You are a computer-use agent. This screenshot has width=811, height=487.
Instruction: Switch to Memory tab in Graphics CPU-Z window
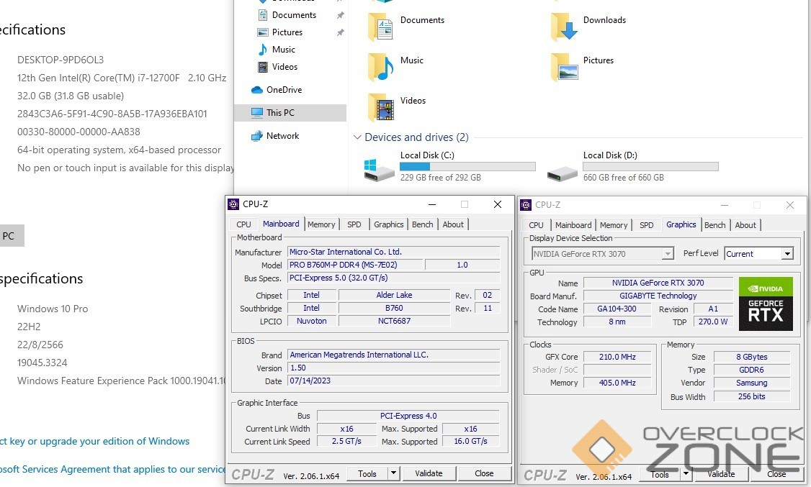(x=614, y=225)
